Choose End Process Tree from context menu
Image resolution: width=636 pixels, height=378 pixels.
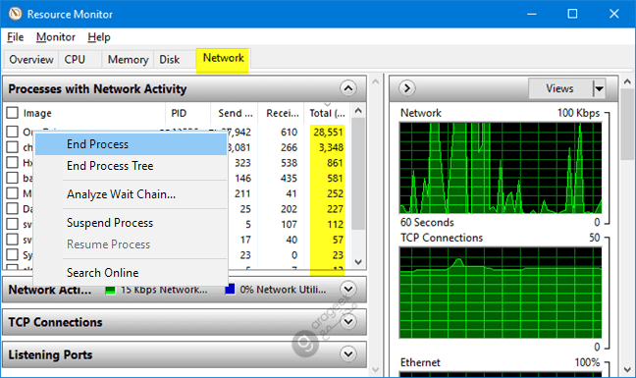(131, 166)
